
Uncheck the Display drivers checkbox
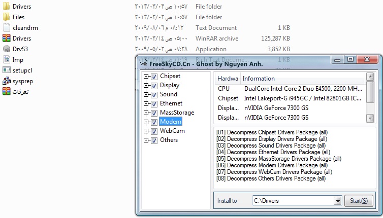tap(154, 86)
